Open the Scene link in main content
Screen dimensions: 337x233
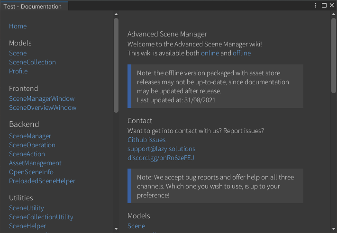pyautogui.click(x=136, y=226)
